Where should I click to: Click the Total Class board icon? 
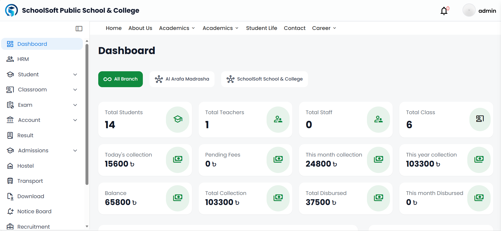click(x=479, y=119)
